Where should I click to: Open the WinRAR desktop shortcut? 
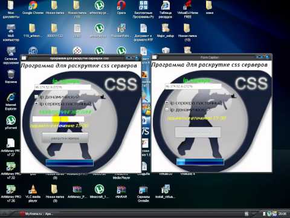click(x=121, y=192)
